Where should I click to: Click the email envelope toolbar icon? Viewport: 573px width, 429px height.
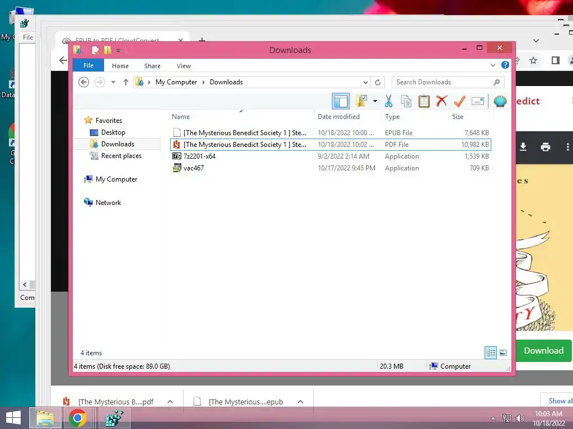[x=478, y=101]
